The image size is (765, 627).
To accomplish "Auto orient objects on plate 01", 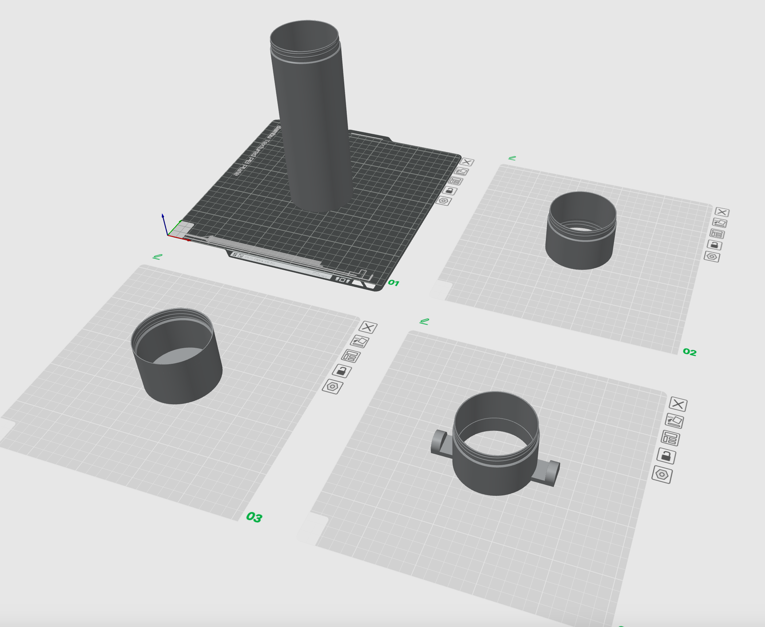I will pyautogui.click(x=461, y=171).
